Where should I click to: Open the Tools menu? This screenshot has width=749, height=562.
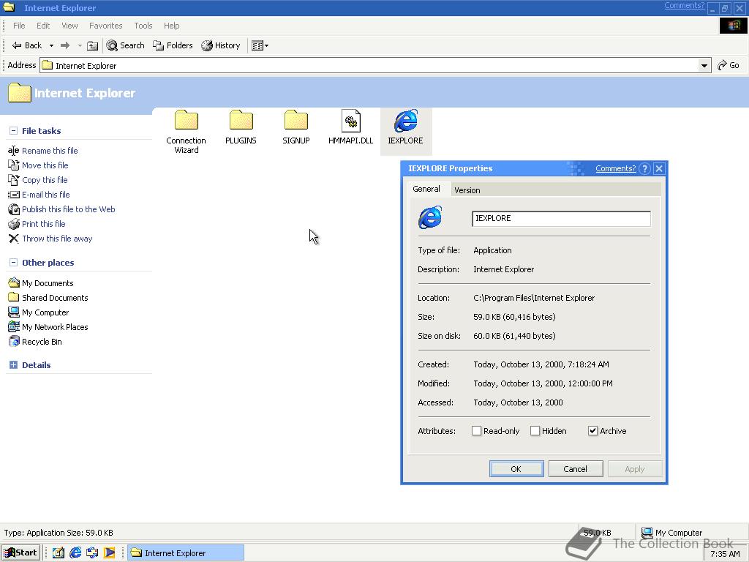tap(143, 26)
